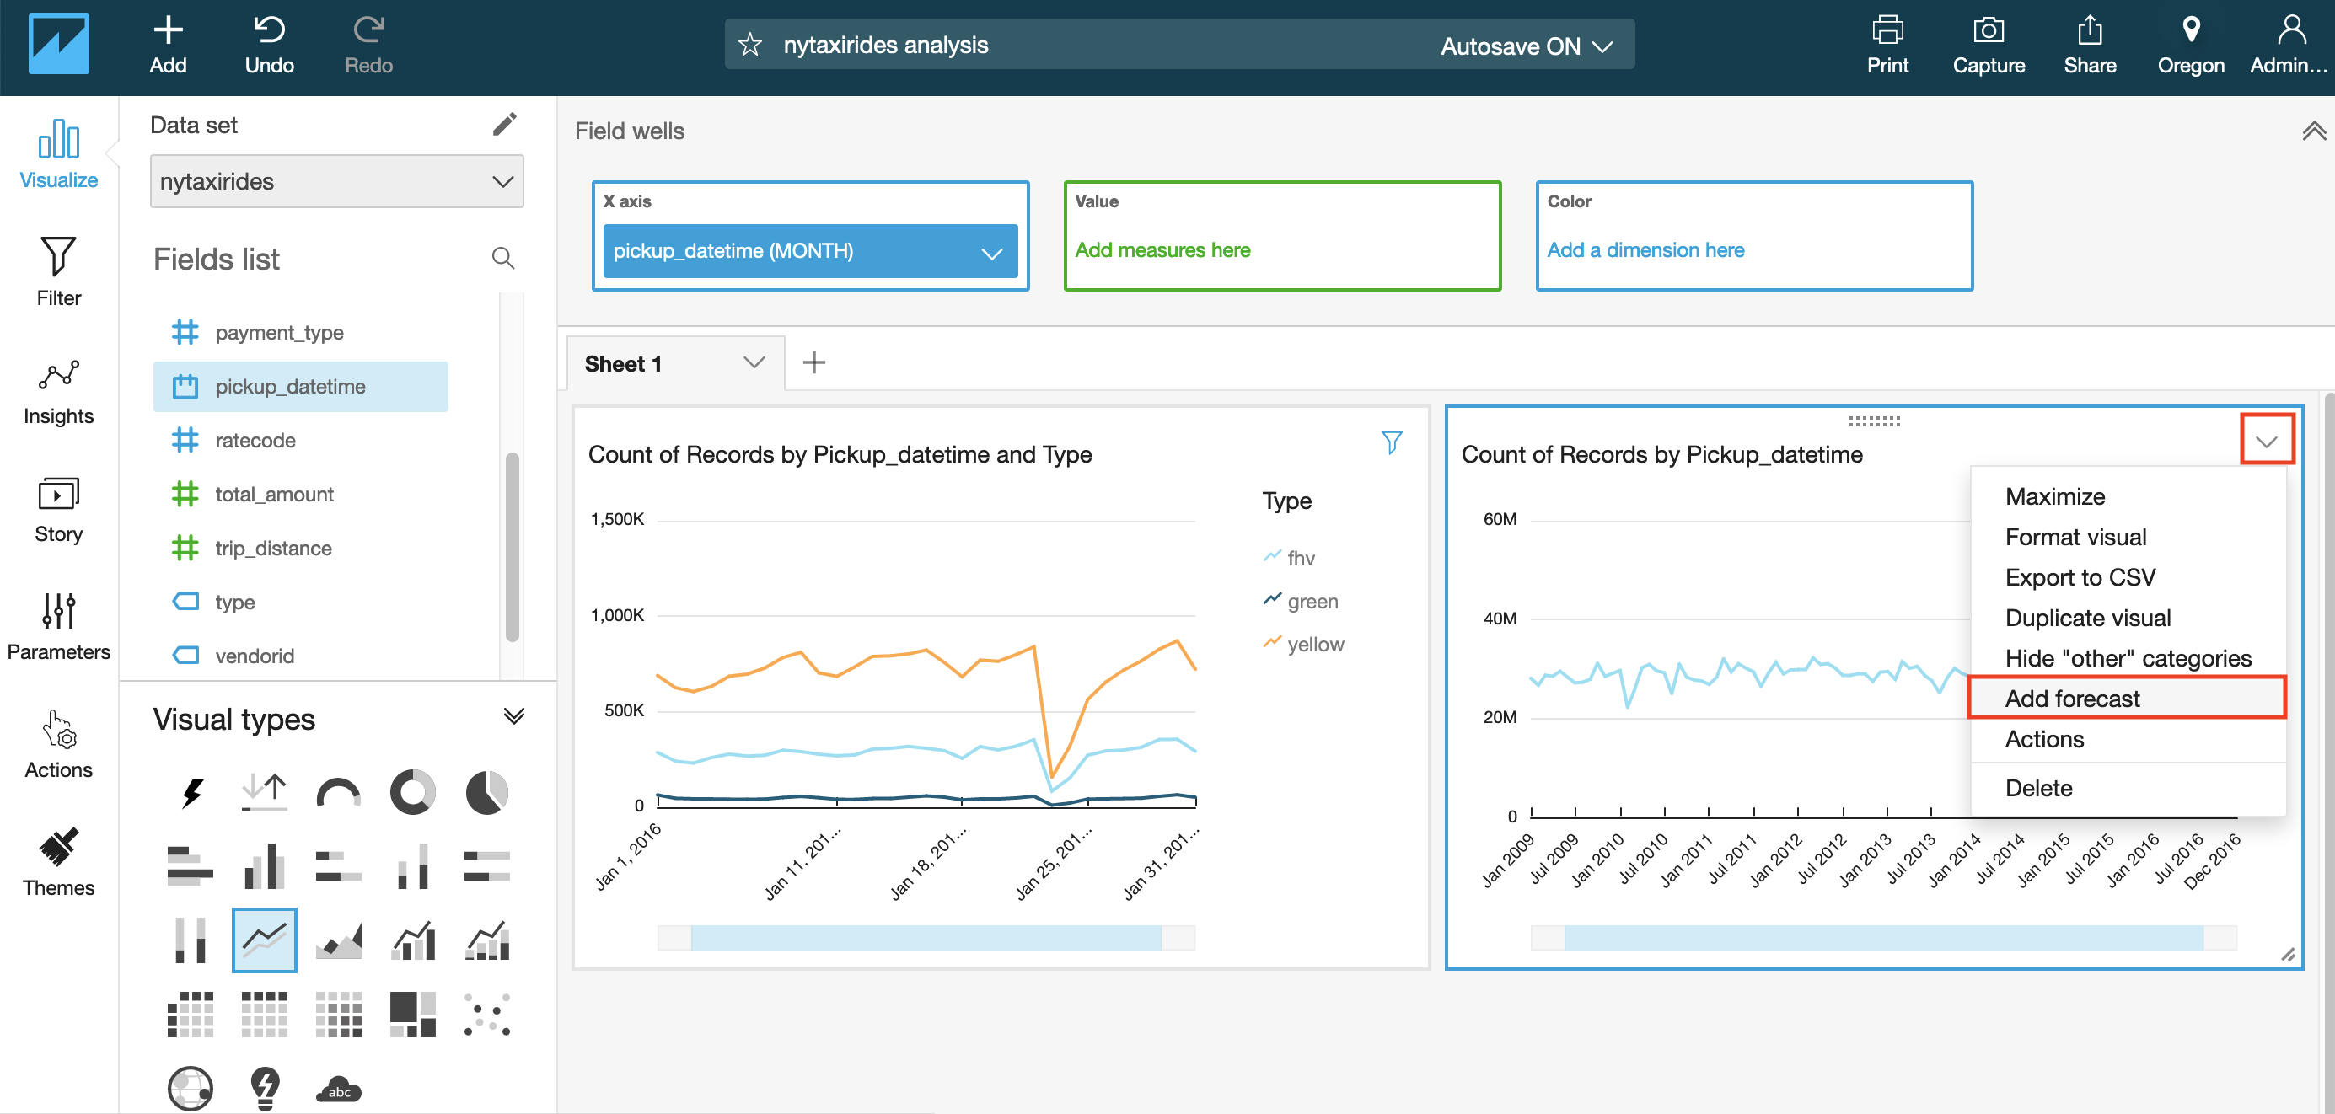Toggle the fhv legend series
The width and height of the screenshot is (2335, 1114).
click(1289, 559)
